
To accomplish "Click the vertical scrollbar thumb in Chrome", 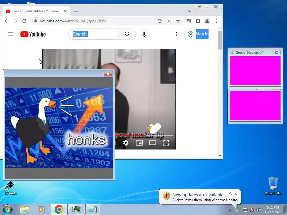I will pyautogui.click(x=220, y=40).
